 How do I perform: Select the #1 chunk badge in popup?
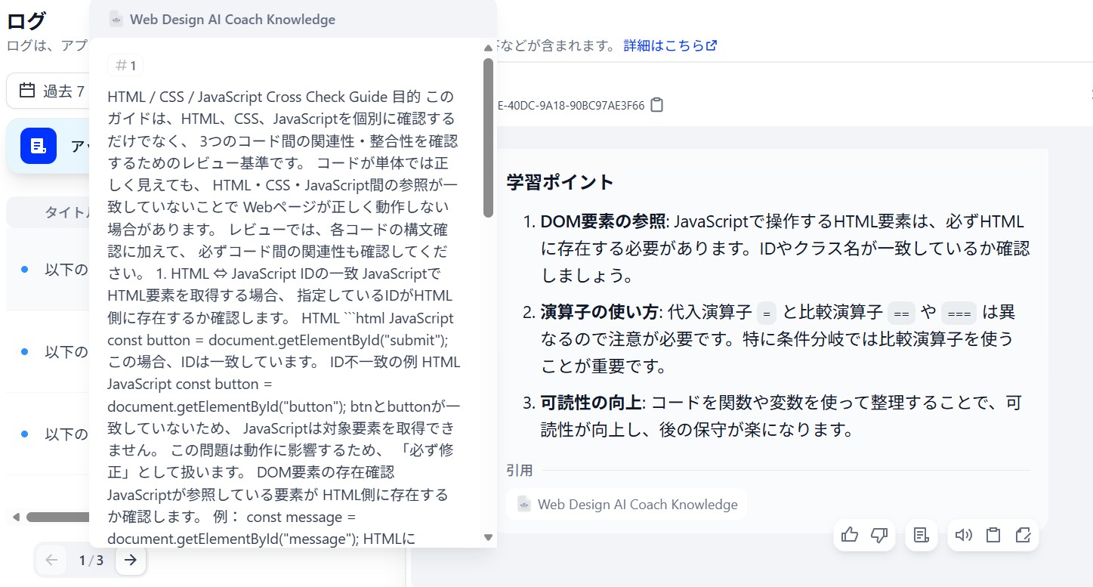[125, 66]
